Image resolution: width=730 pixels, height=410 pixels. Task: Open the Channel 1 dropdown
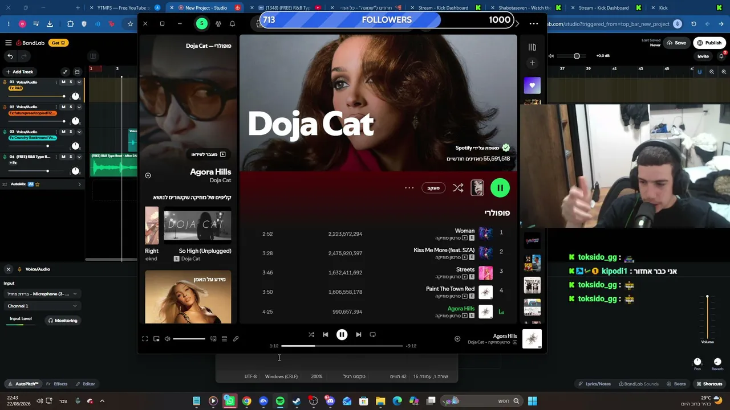point(42,306)
